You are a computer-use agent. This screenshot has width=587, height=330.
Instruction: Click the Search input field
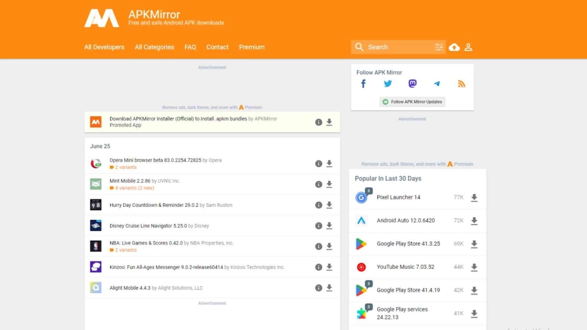(x=399, y=47)
